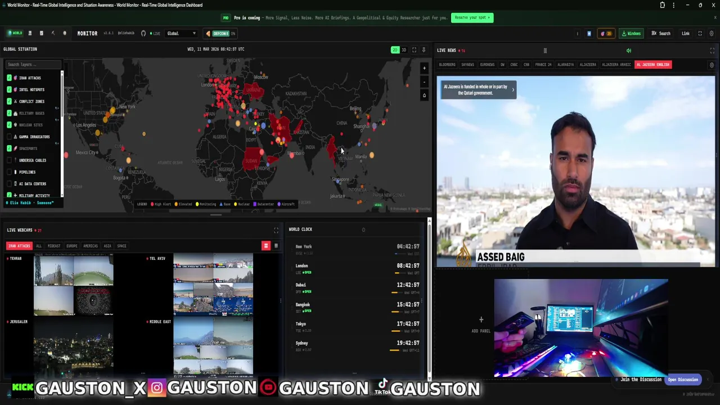Viewport: 720px width, 405px height.
Task: Uncheck the Spaceports layer
Action: click(x=9, y=148)
